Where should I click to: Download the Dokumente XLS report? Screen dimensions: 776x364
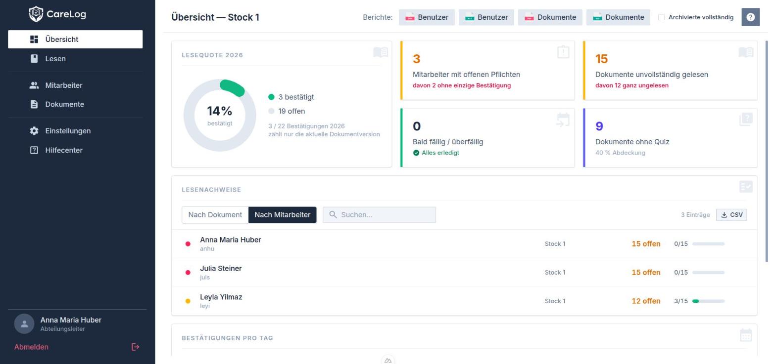coord(619,17)
